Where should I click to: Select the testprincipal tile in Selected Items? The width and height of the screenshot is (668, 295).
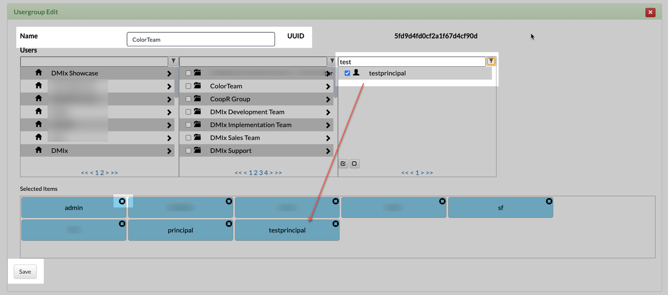click(287, 230)
